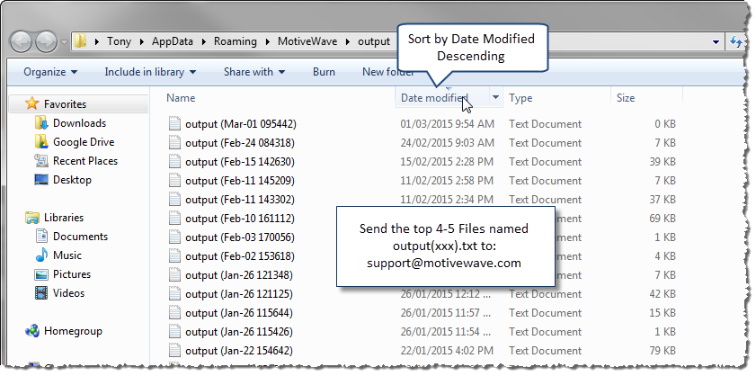Select Tony in the address breadcrumb
The width and height of the screenshot is (756, 376).
(119, 41)
